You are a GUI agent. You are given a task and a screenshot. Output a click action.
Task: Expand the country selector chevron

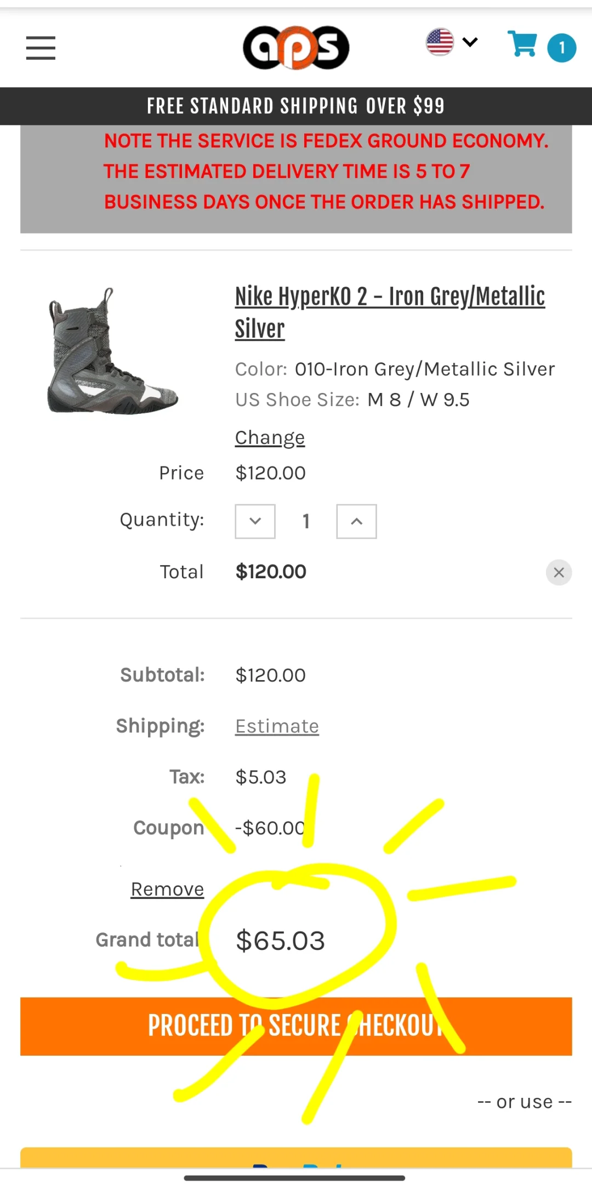(470, 42)
